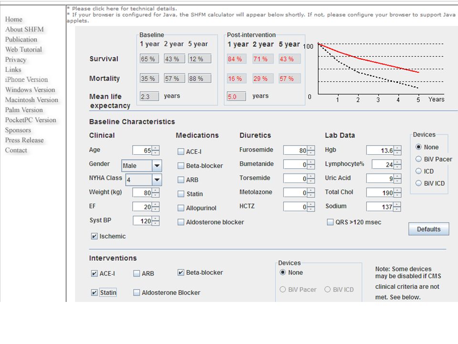Select None in Interventions Devices
The image size is (458, 344).
pos(282,272)
